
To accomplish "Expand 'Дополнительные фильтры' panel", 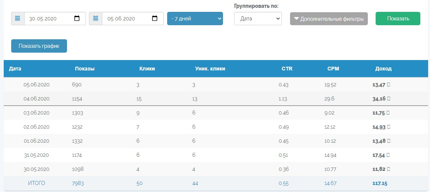I will (x=329, y=19).
